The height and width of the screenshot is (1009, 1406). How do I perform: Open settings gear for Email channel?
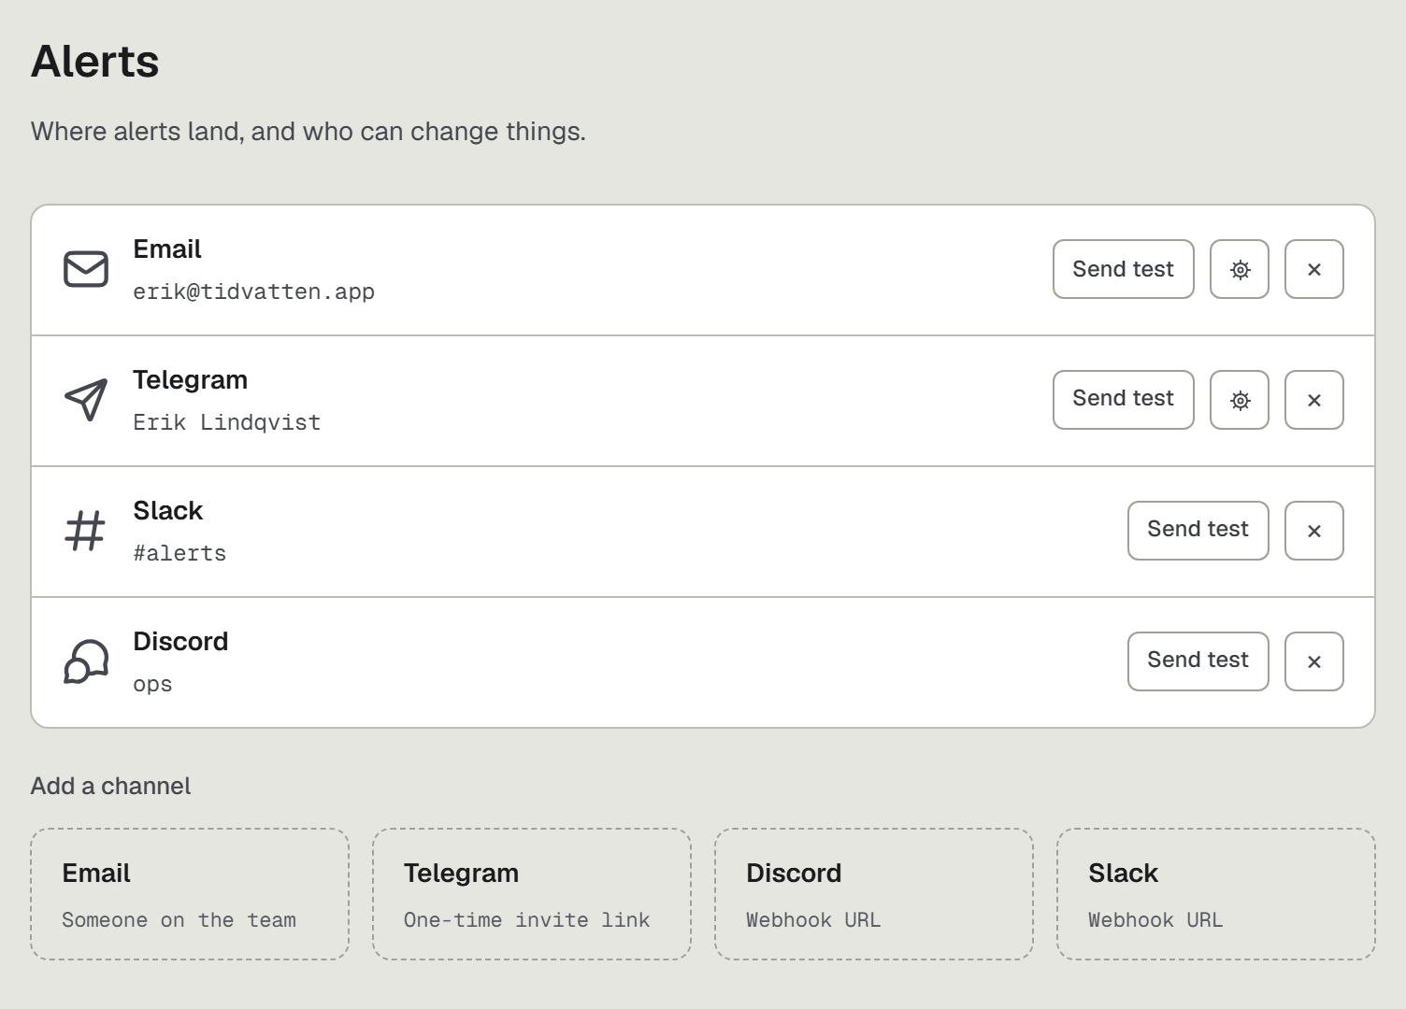coord(1239,269)
